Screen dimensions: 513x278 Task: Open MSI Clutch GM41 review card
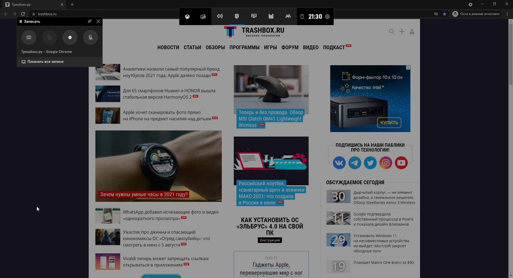tap(271, 96)
